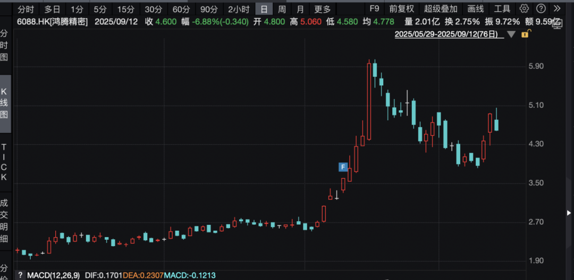Click the monitor screen icon
The image size is (574, 280).
pyautogui.click(x=557, y=24)
